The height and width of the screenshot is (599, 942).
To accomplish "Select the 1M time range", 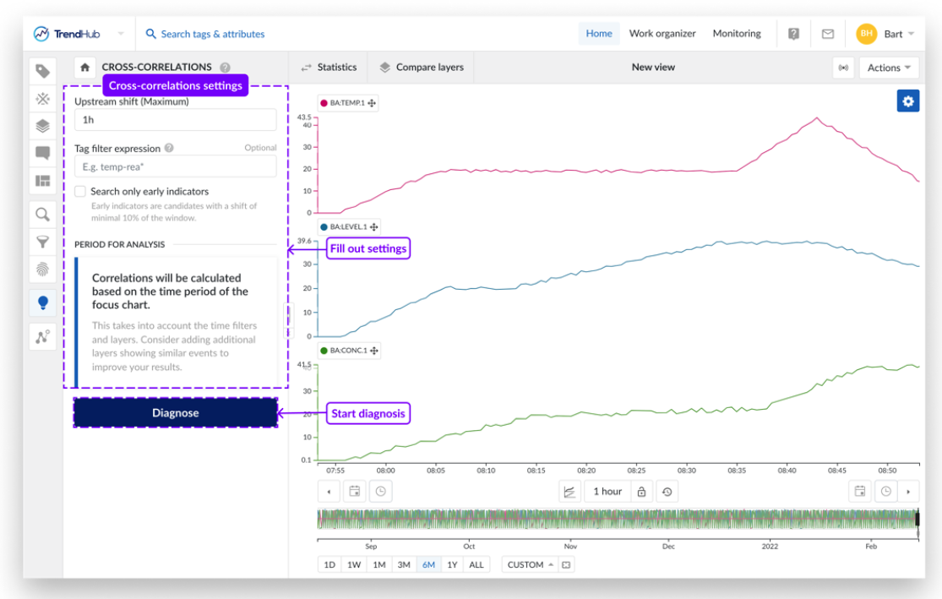I will [379, 564].
